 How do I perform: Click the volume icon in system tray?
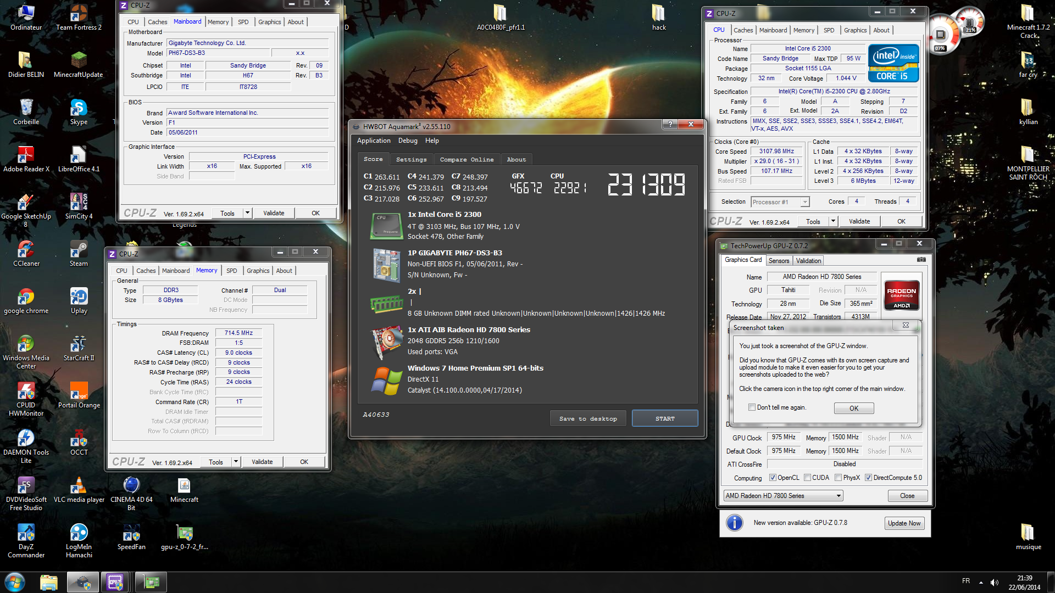[995, 583]
